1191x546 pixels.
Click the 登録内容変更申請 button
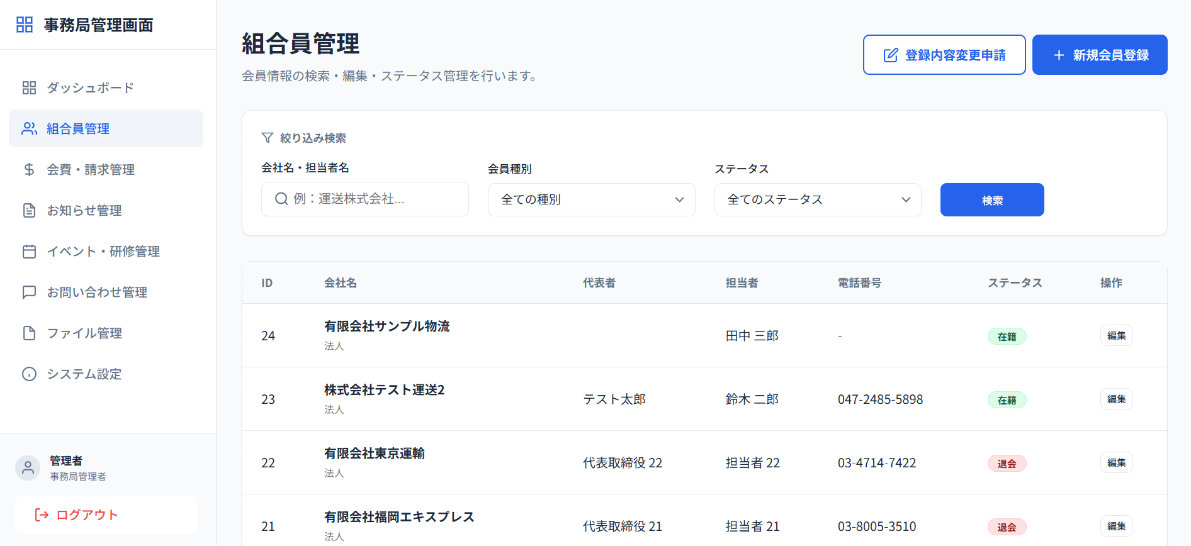(x=944, y=55)
